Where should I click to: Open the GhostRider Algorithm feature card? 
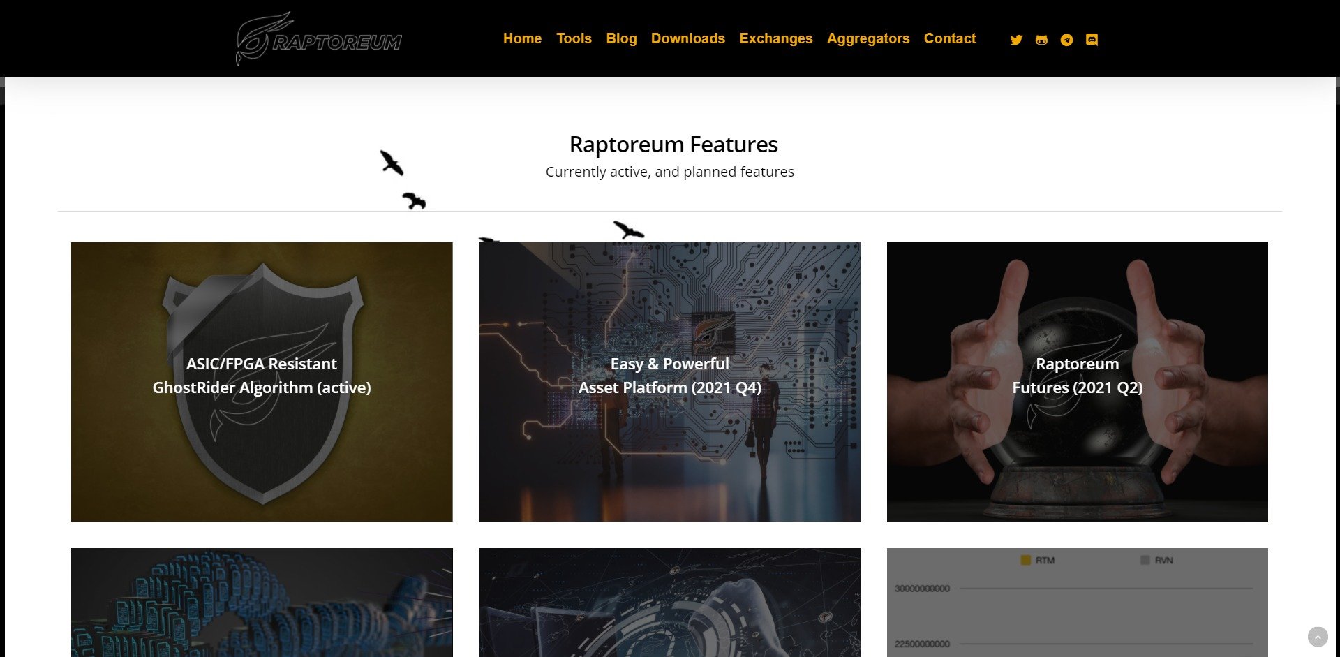(x=262, y=382)
